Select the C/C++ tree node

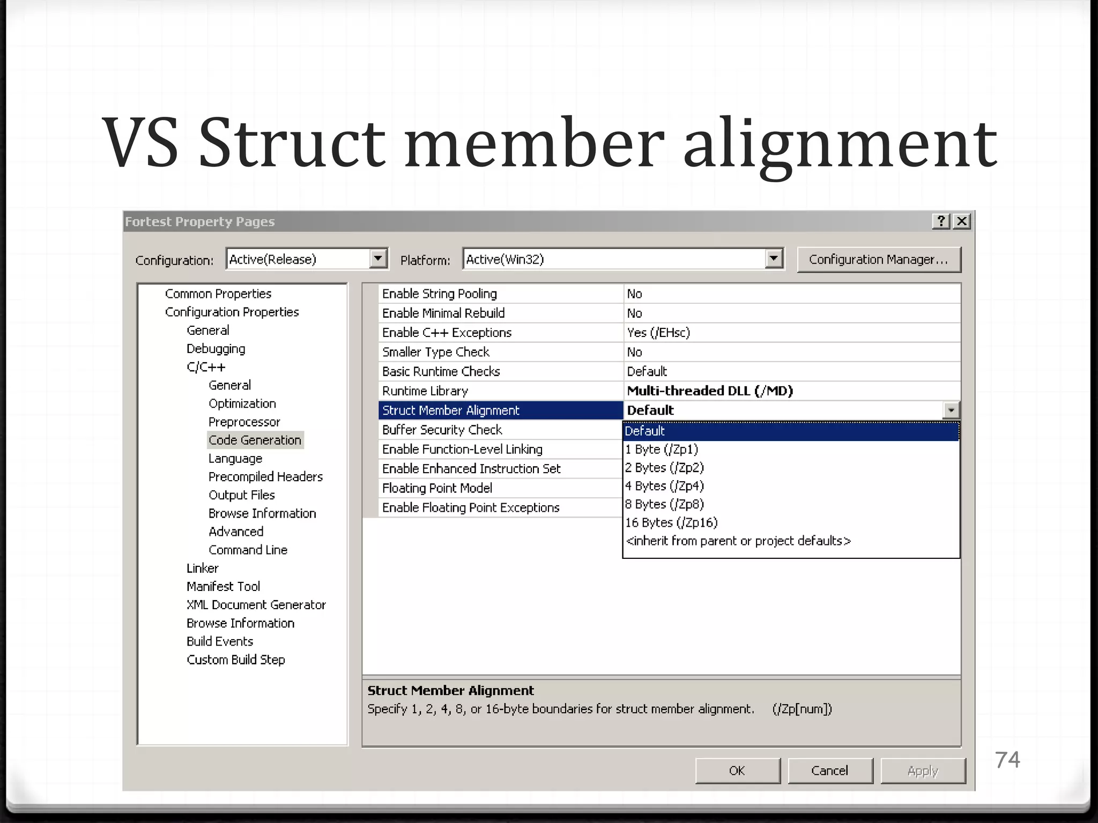pos(206,367)
